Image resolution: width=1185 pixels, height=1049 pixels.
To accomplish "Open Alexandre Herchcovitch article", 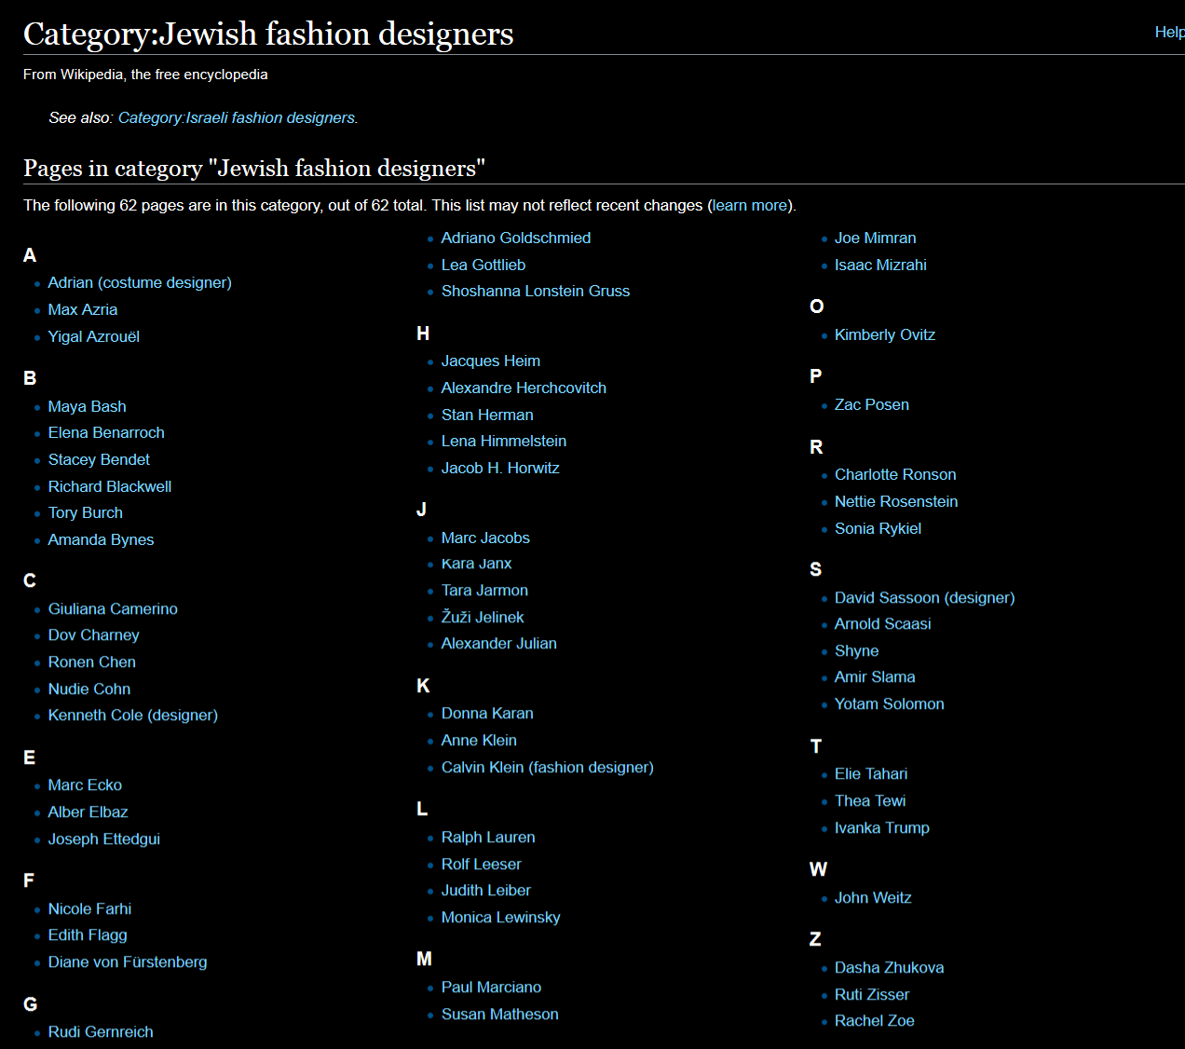I will tap(524, 388).
